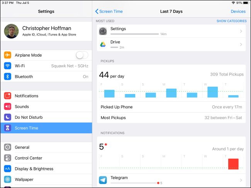Tap the Airplane Mode icon

[x=8, y=55]
